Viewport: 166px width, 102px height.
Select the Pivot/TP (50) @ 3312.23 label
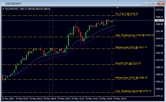coord(128,63)
